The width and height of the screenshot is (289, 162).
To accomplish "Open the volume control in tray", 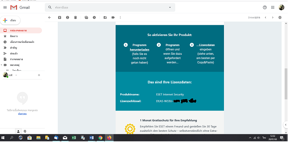I will pos(259,138).
